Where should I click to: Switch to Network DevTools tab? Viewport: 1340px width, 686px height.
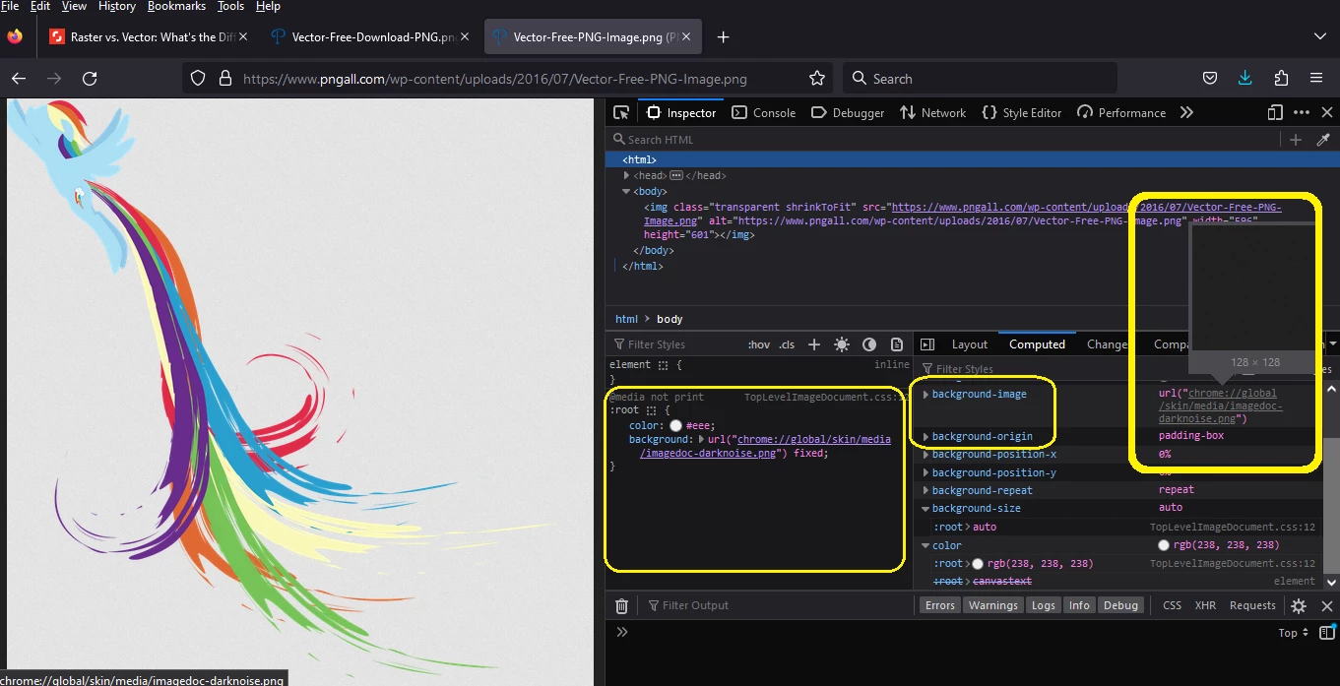coord(933,113)
